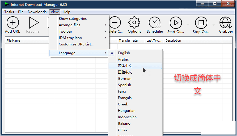Click the Stop Queue icon
The height and width of the screenshot is (136, 237).
click(201, 23)
